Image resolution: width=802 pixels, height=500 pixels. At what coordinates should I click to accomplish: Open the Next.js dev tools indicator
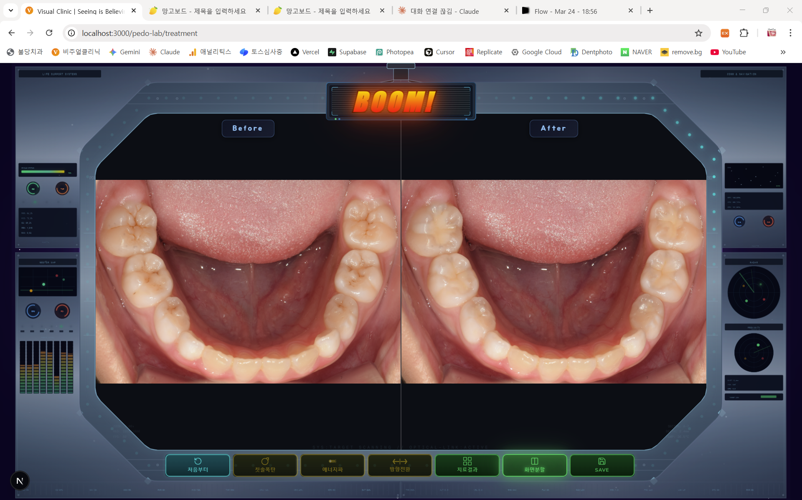coord(20,481)
